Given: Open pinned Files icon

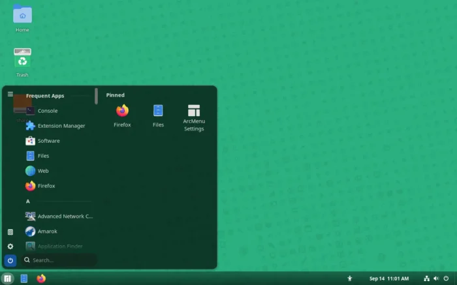Looking at the screenshot, I should coord(158,116).
